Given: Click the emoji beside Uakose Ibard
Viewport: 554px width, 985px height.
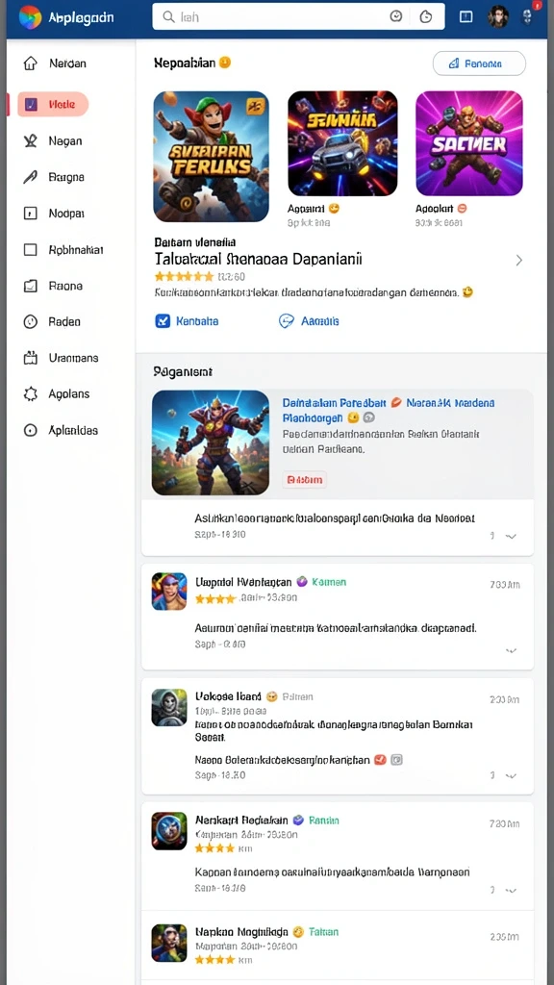Looking at the screenshot, I should pyautogui.click(x=271, y=696).
